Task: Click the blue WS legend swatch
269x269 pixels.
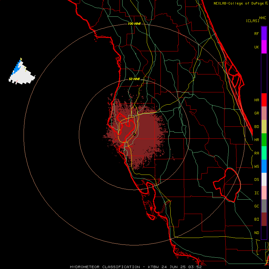Action: pos(264,166)
